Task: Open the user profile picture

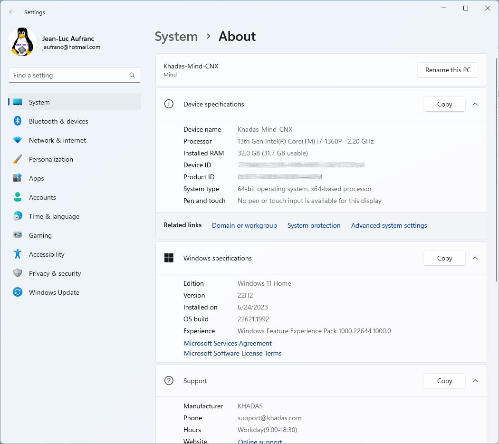Action: (x=22, y=42)
